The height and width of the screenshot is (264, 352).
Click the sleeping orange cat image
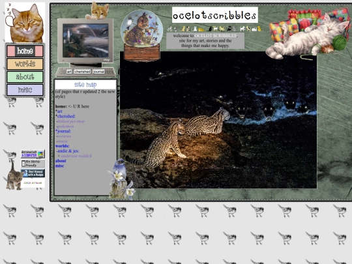(x=25, y=22)
